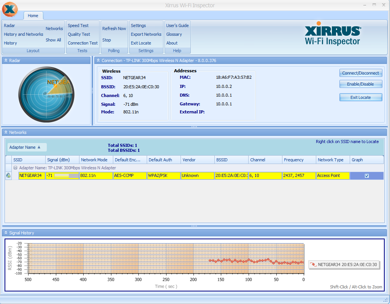Collapse the Connection panel chevron

[x=98, y=60]
